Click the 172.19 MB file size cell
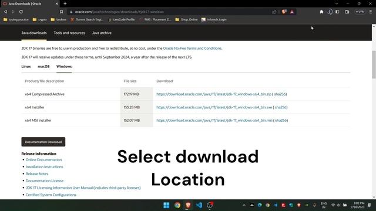The width and height of the screenshot is (376, 211). (136, 94)
